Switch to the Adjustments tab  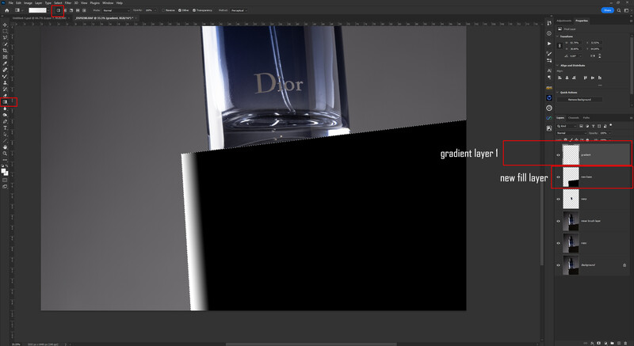(564, 21)
